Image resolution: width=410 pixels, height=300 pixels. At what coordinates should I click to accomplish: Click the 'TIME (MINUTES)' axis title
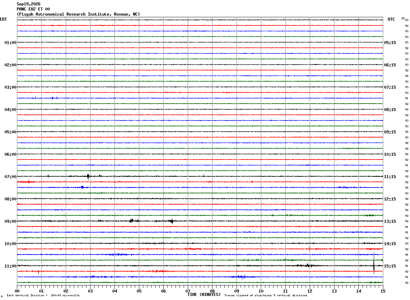[x=204, y=295]
